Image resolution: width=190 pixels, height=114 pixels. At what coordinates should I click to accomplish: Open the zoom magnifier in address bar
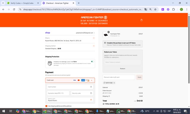point(151,9)
